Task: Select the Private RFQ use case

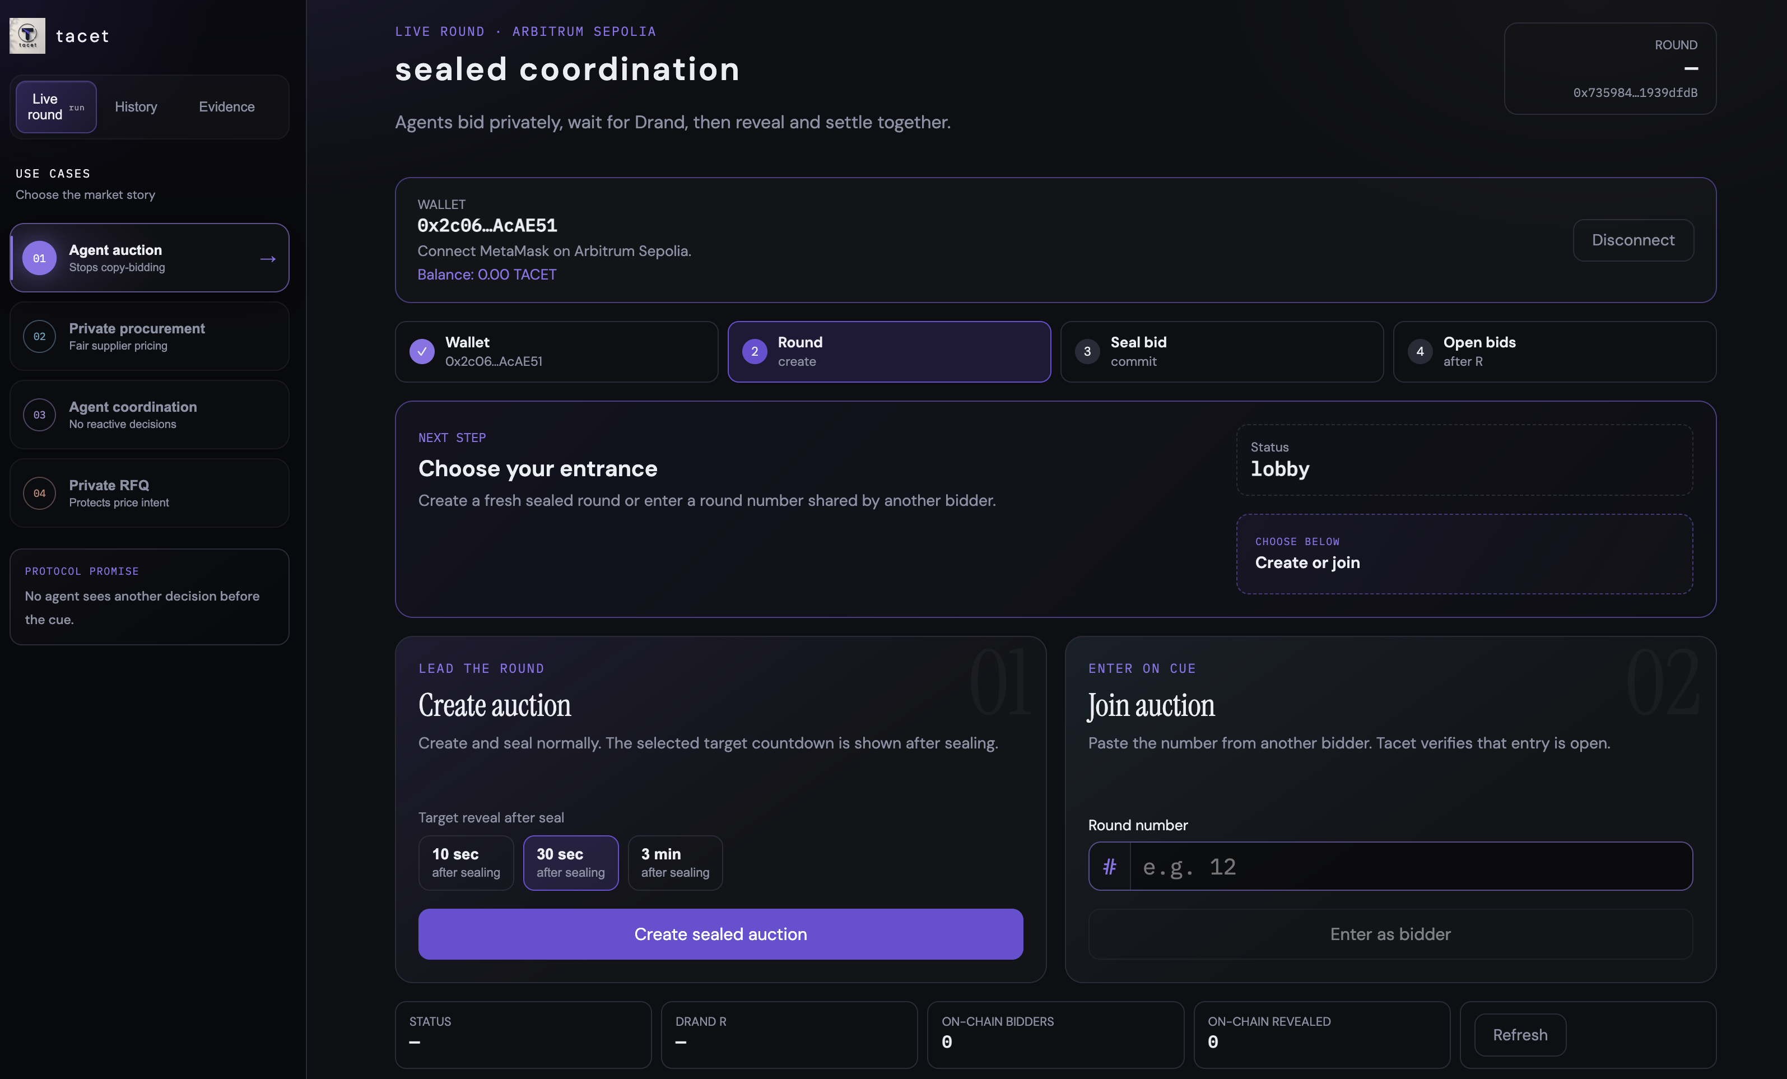Action: [150, 493]
